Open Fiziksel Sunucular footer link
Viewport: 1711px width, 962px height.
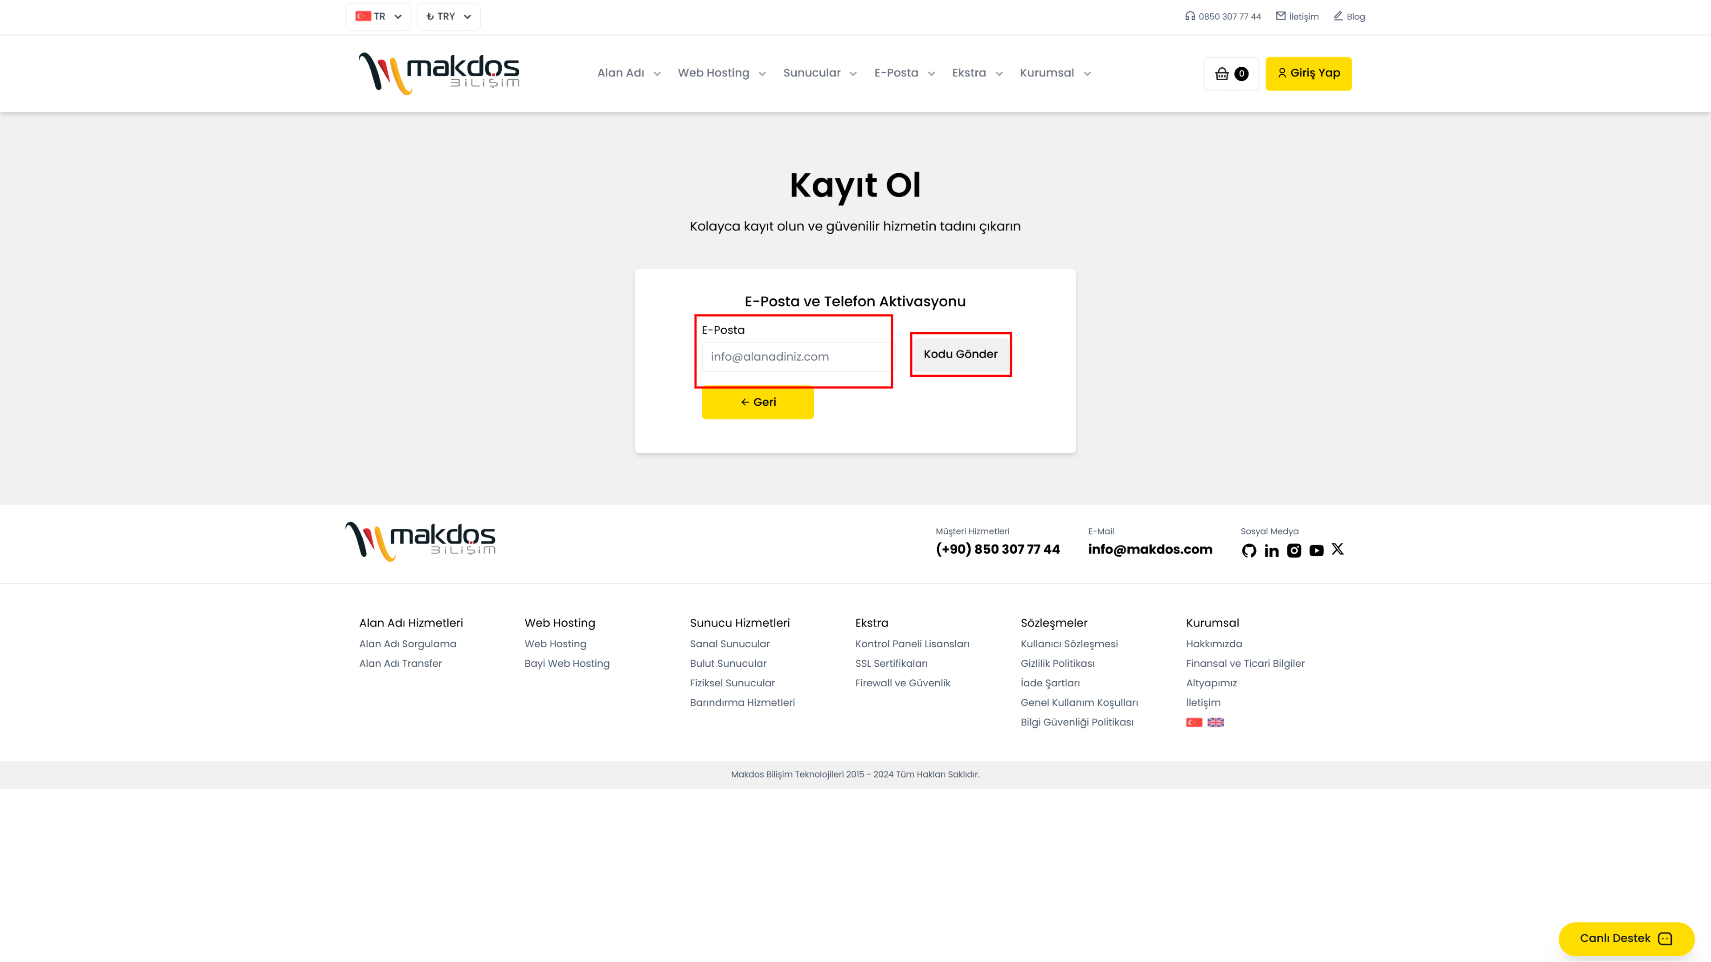732,683
